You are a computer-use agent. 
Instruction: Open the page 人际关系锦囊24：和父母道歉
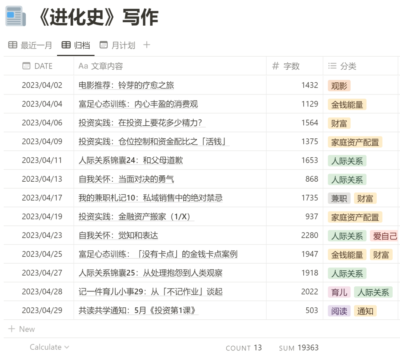pyautogui.click(x=131, y=160)
